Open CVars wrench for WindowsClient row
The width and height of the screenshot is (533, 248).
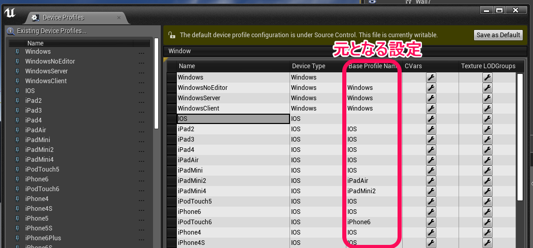(x=431, y=109)
